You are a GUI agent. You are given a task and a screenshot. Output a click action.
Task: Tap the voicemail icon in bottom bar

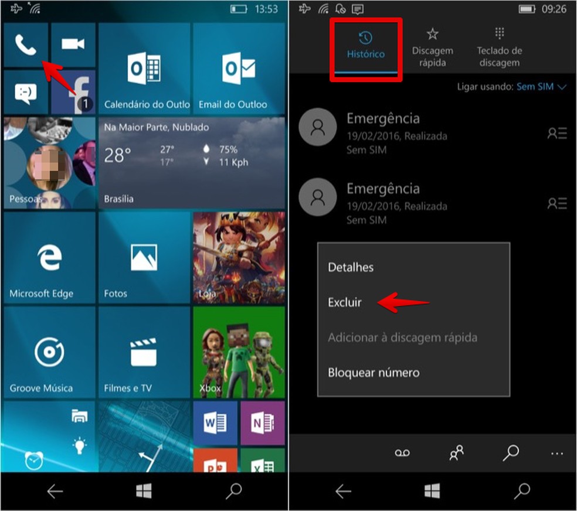(402, 453)
